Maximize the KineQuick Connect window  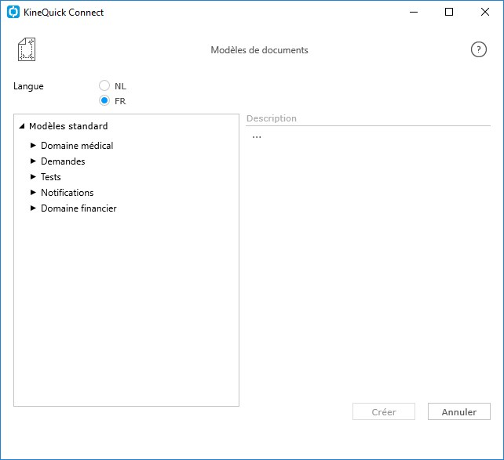pos(449,13)
